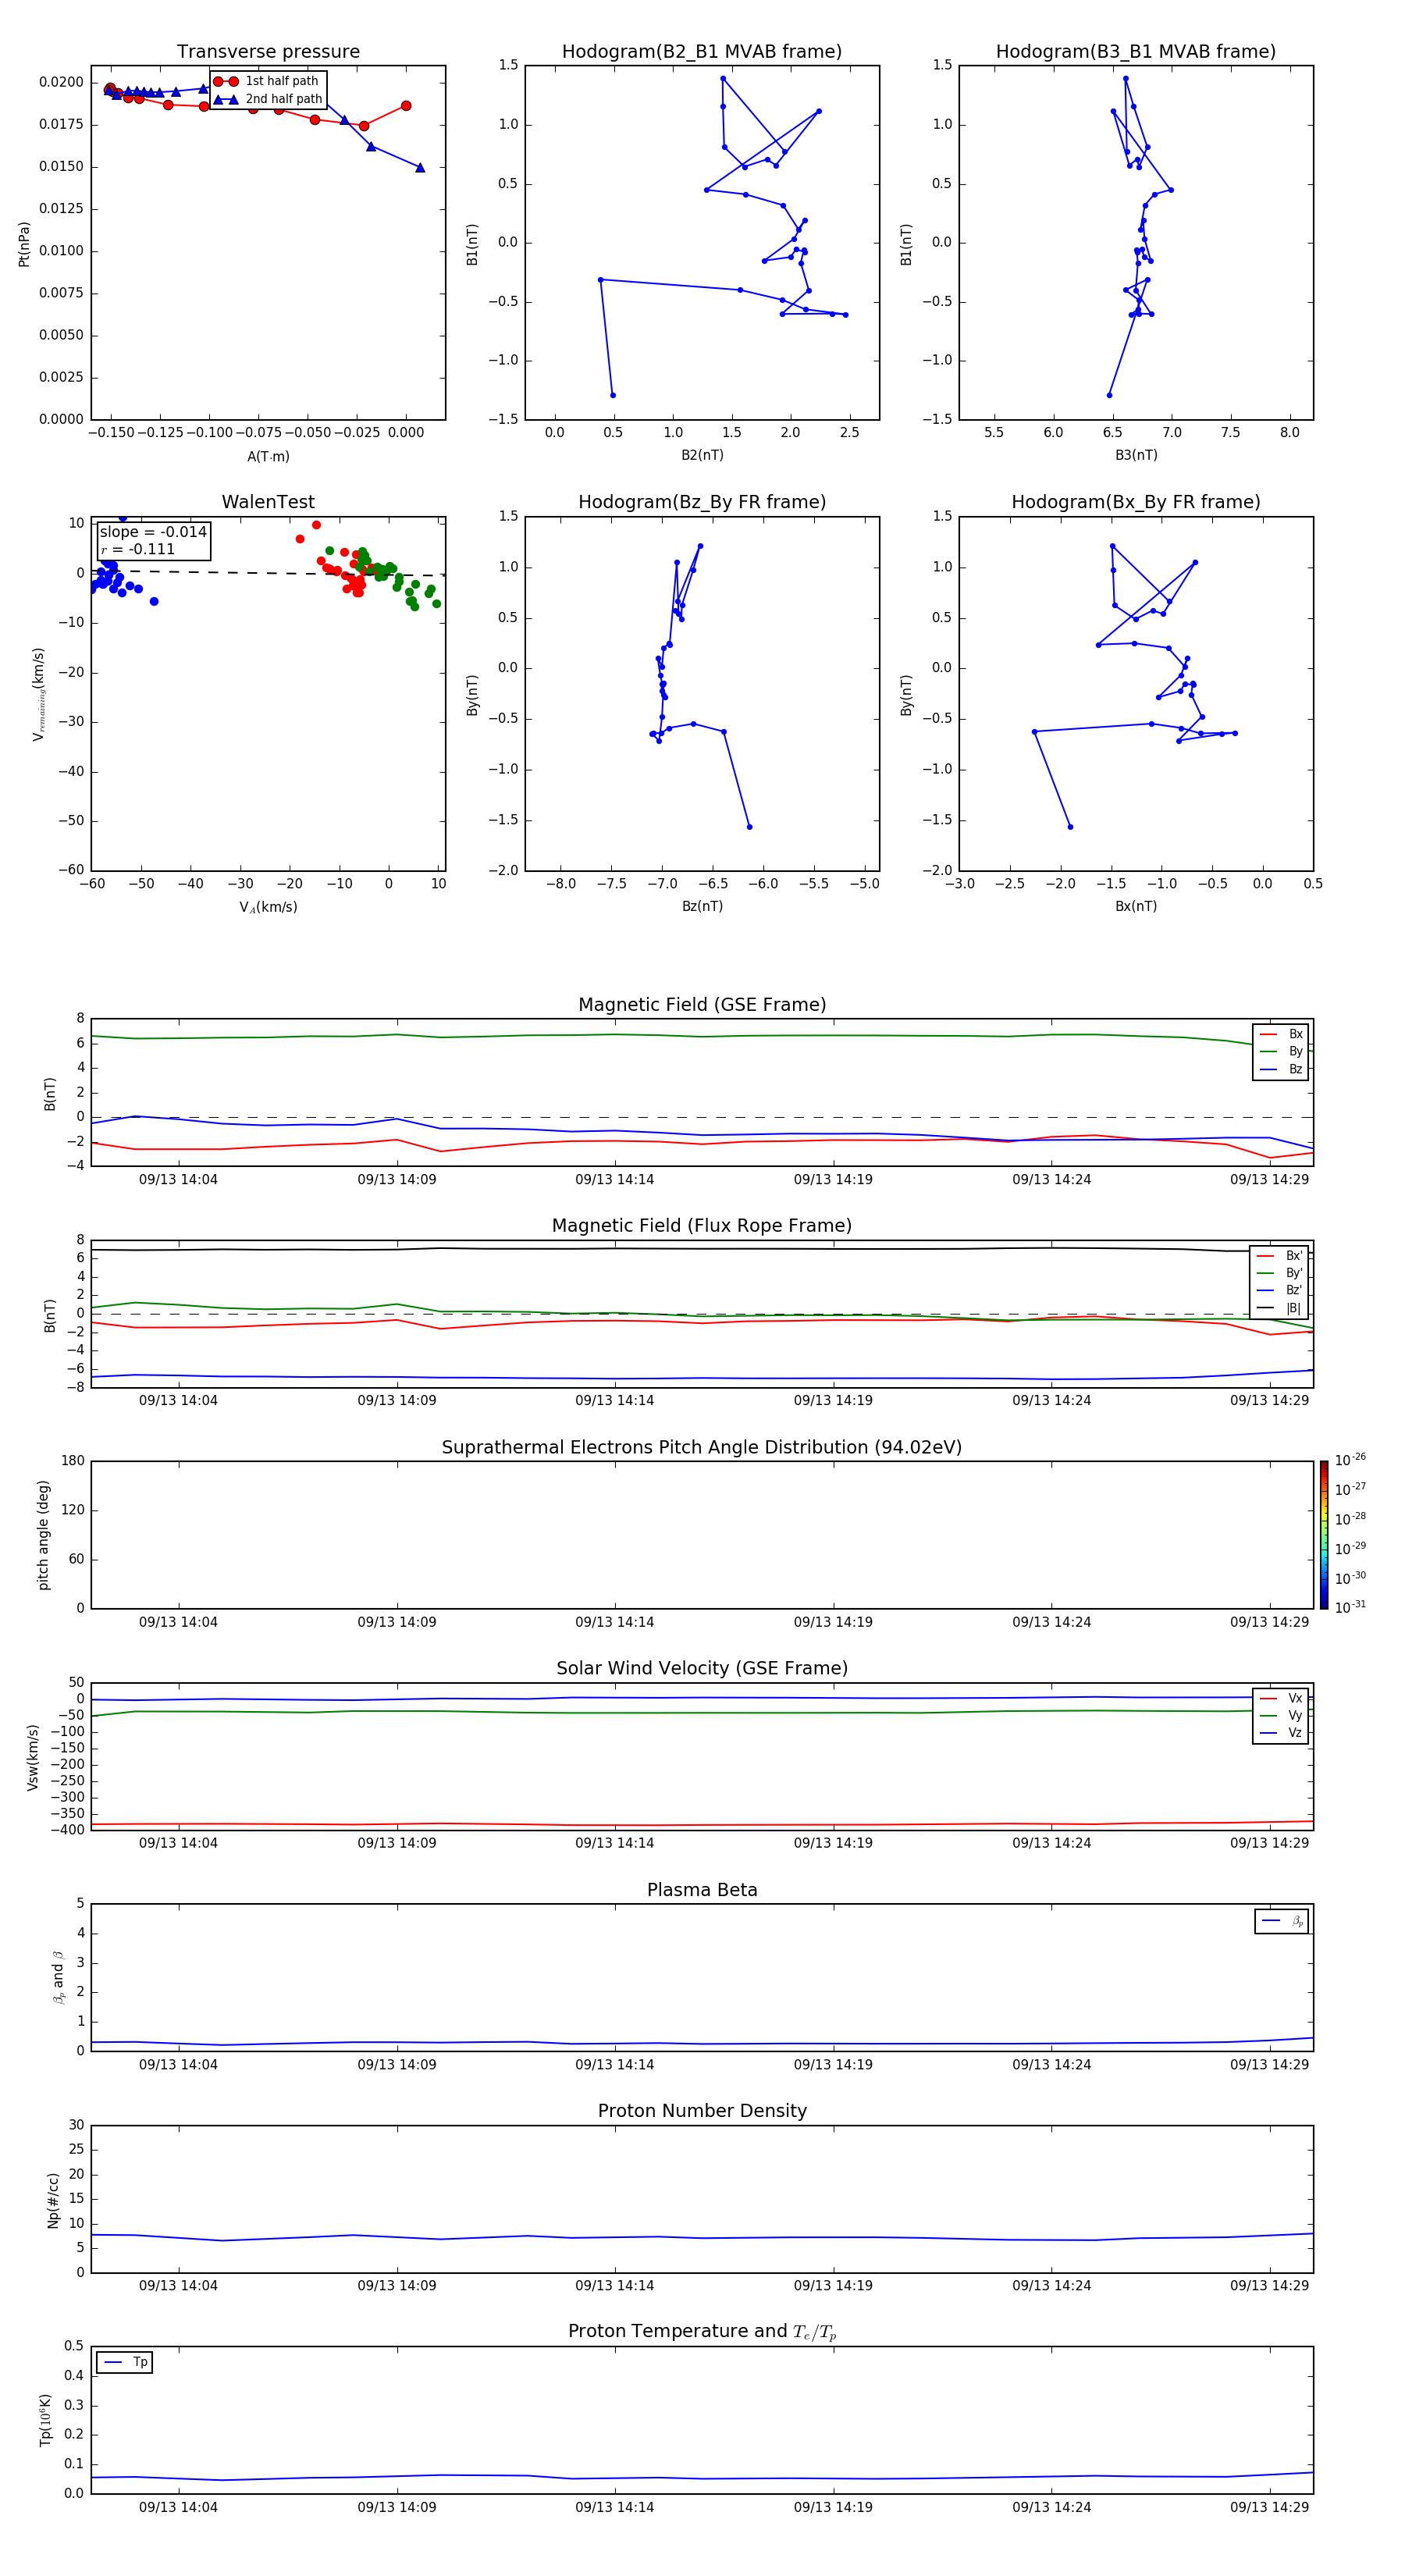This screenshot has height=2576, width=1405.
Task: Click the "Transverse pressure" plot title
Action: click(x=268, y=52)
